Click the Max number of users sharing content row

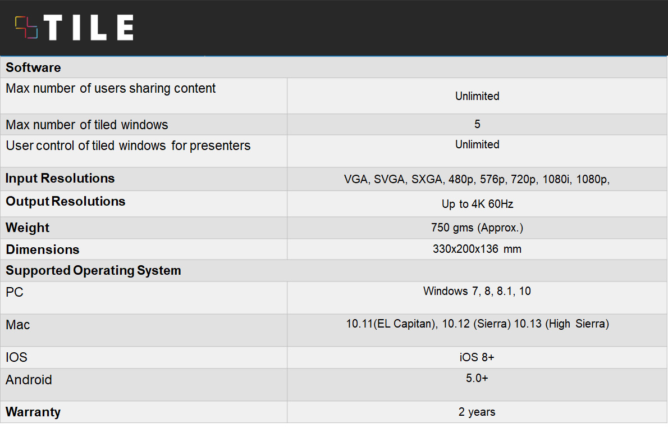[111, 89]
